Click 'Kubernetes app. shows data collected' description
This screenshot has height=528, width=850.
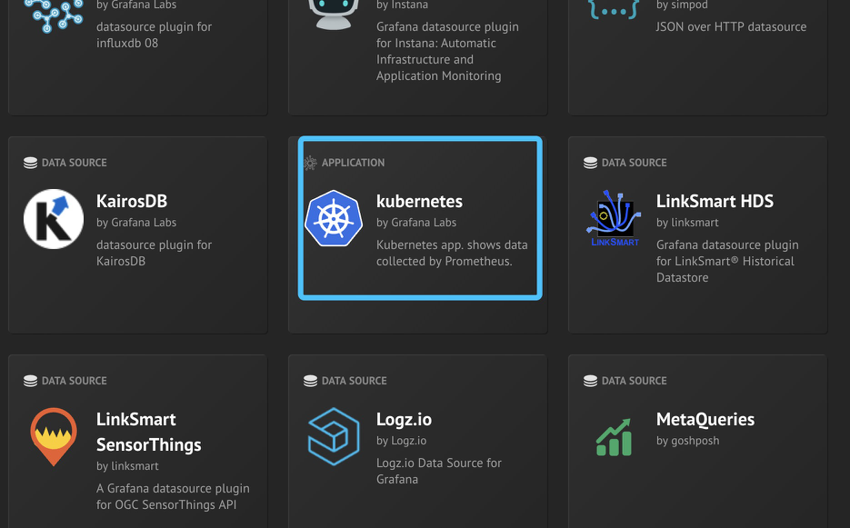click(x=452, y=254)
